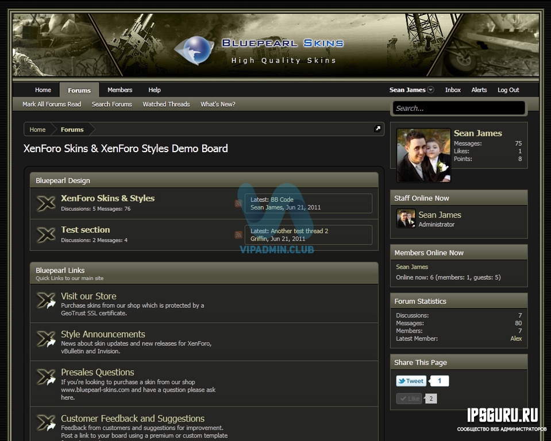The height and width of the screenshot is (441, 551).
Task: Click the Presales Questions link-forum icon
Action: tap(46, 377)
